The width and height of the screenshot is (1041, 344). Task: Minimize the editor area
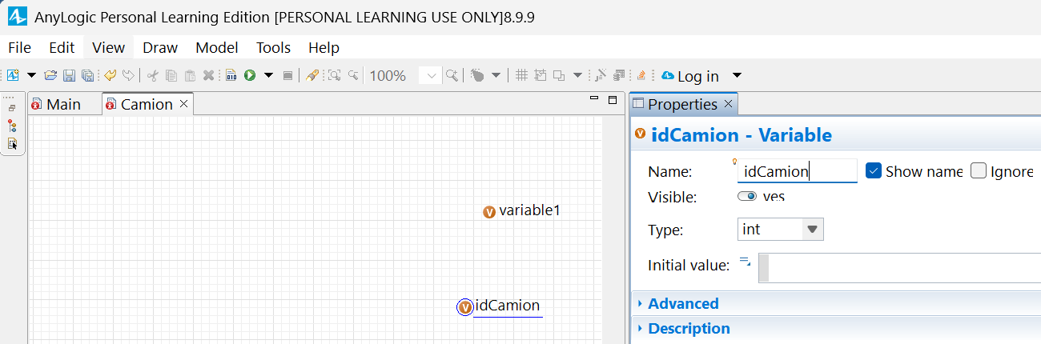pos(593,99)
